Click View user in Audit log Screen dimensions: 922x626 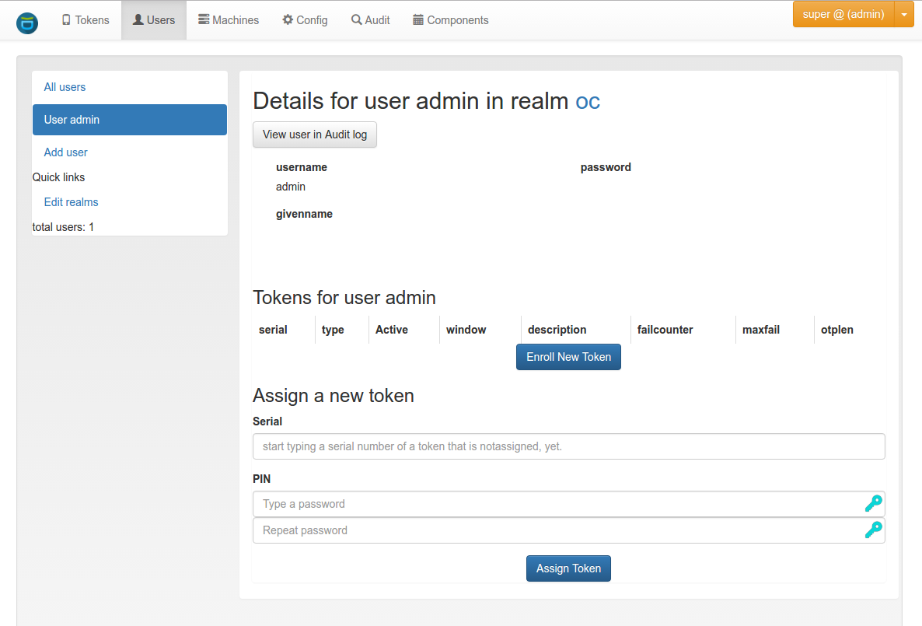tap(315, 135)
